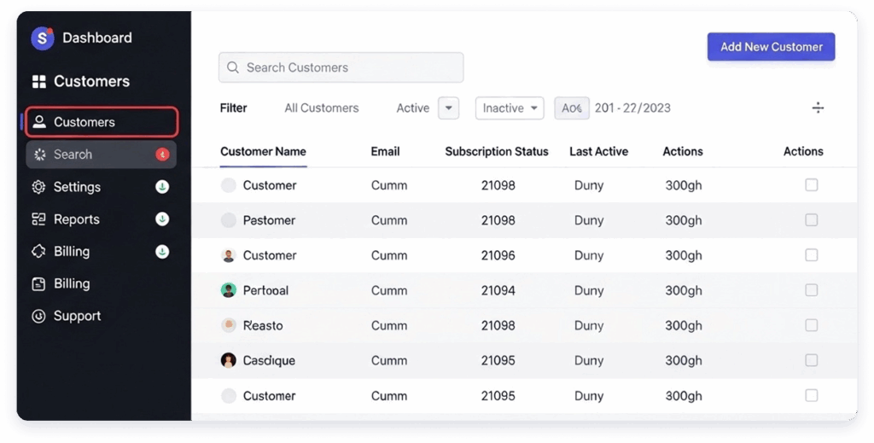874x443 pixels.
Task: Click the column adjust icon right of filters
Action: [x=818, y=108]
